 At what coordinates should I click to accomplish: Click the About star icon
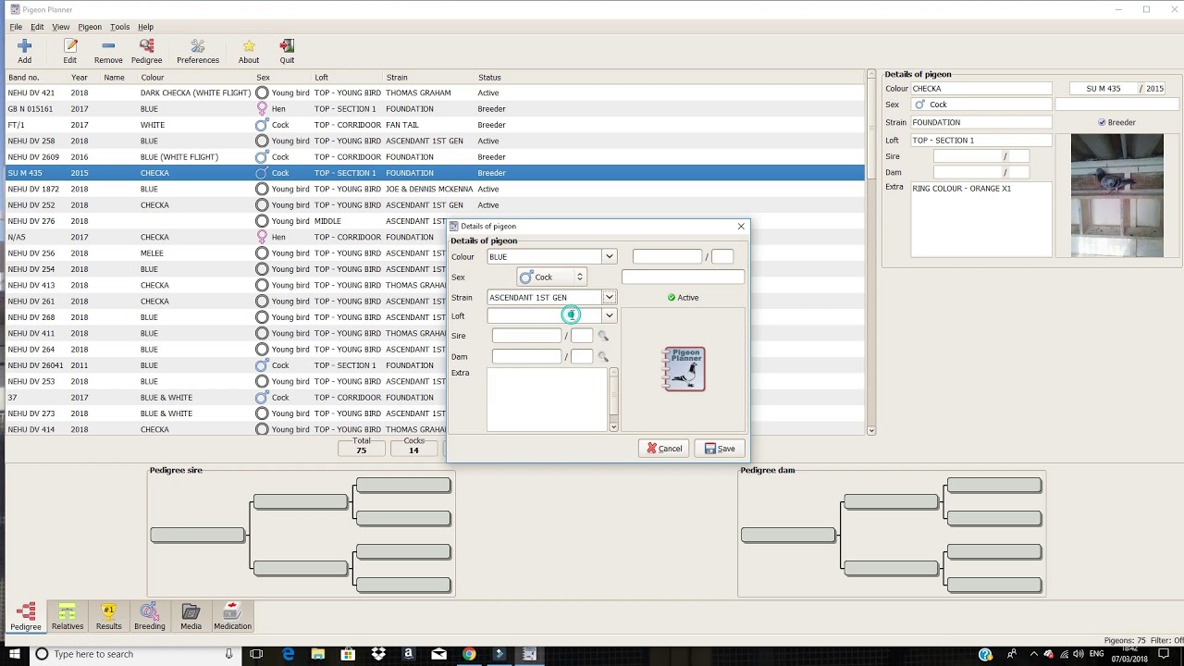pos(249,51)
